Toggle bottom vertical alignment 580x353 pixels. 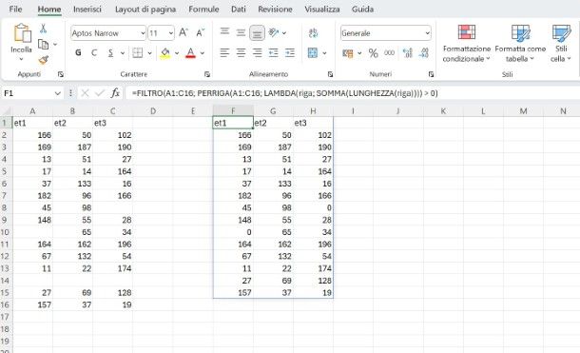point(257,33)
